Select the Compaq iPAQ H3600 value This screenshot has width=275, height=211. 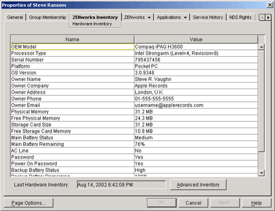(x=196, y=47)
